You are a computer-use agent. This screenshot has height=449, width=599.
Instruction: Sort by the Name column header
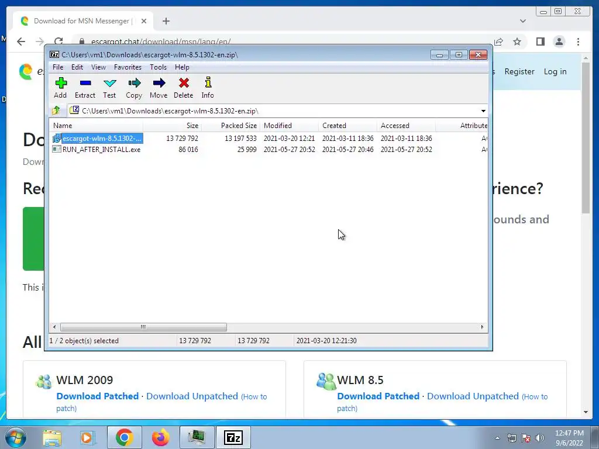pyautogui.click(x=97, y=126)
